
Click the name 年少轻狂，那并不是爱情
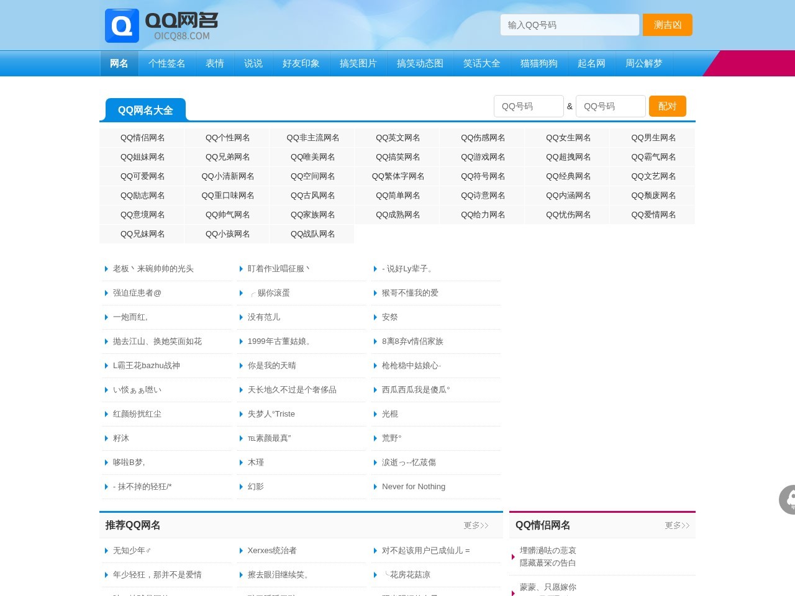157,575
